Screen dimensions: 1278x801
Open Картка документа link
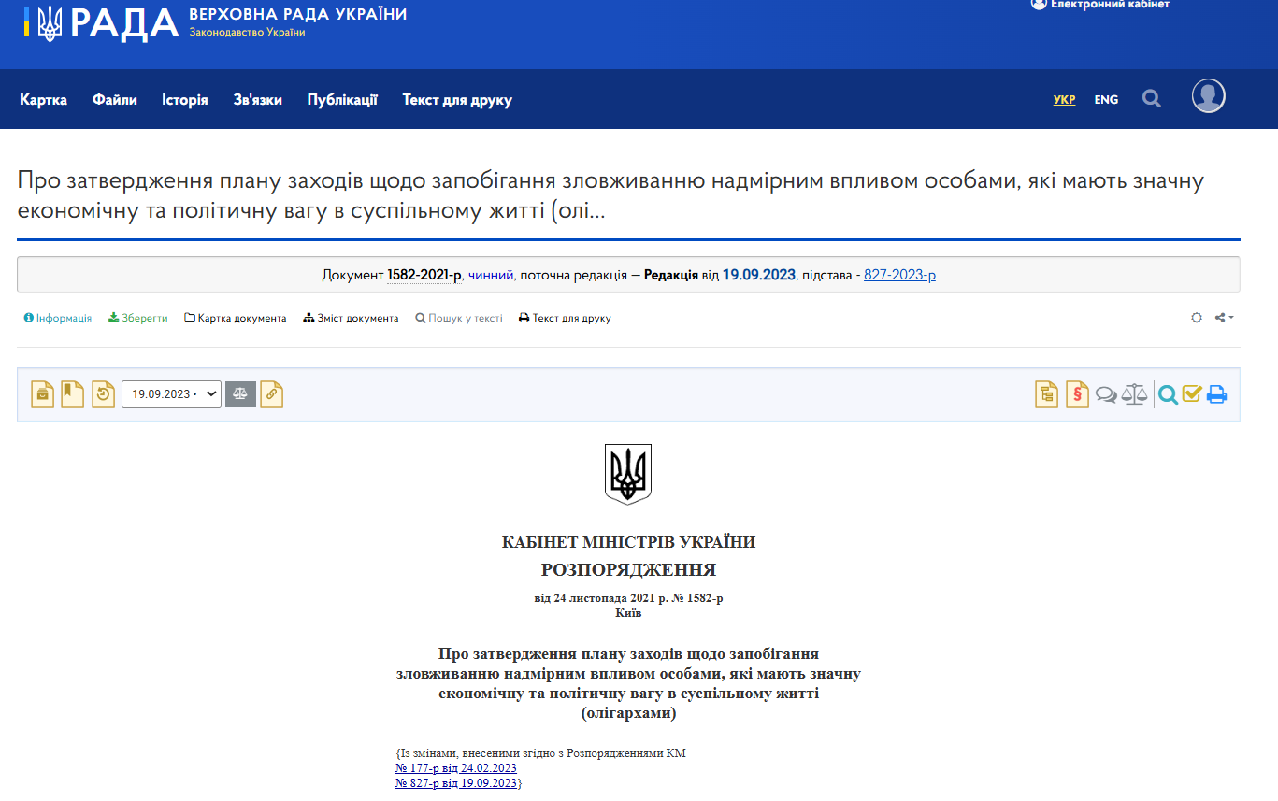[x=236, y=318]
